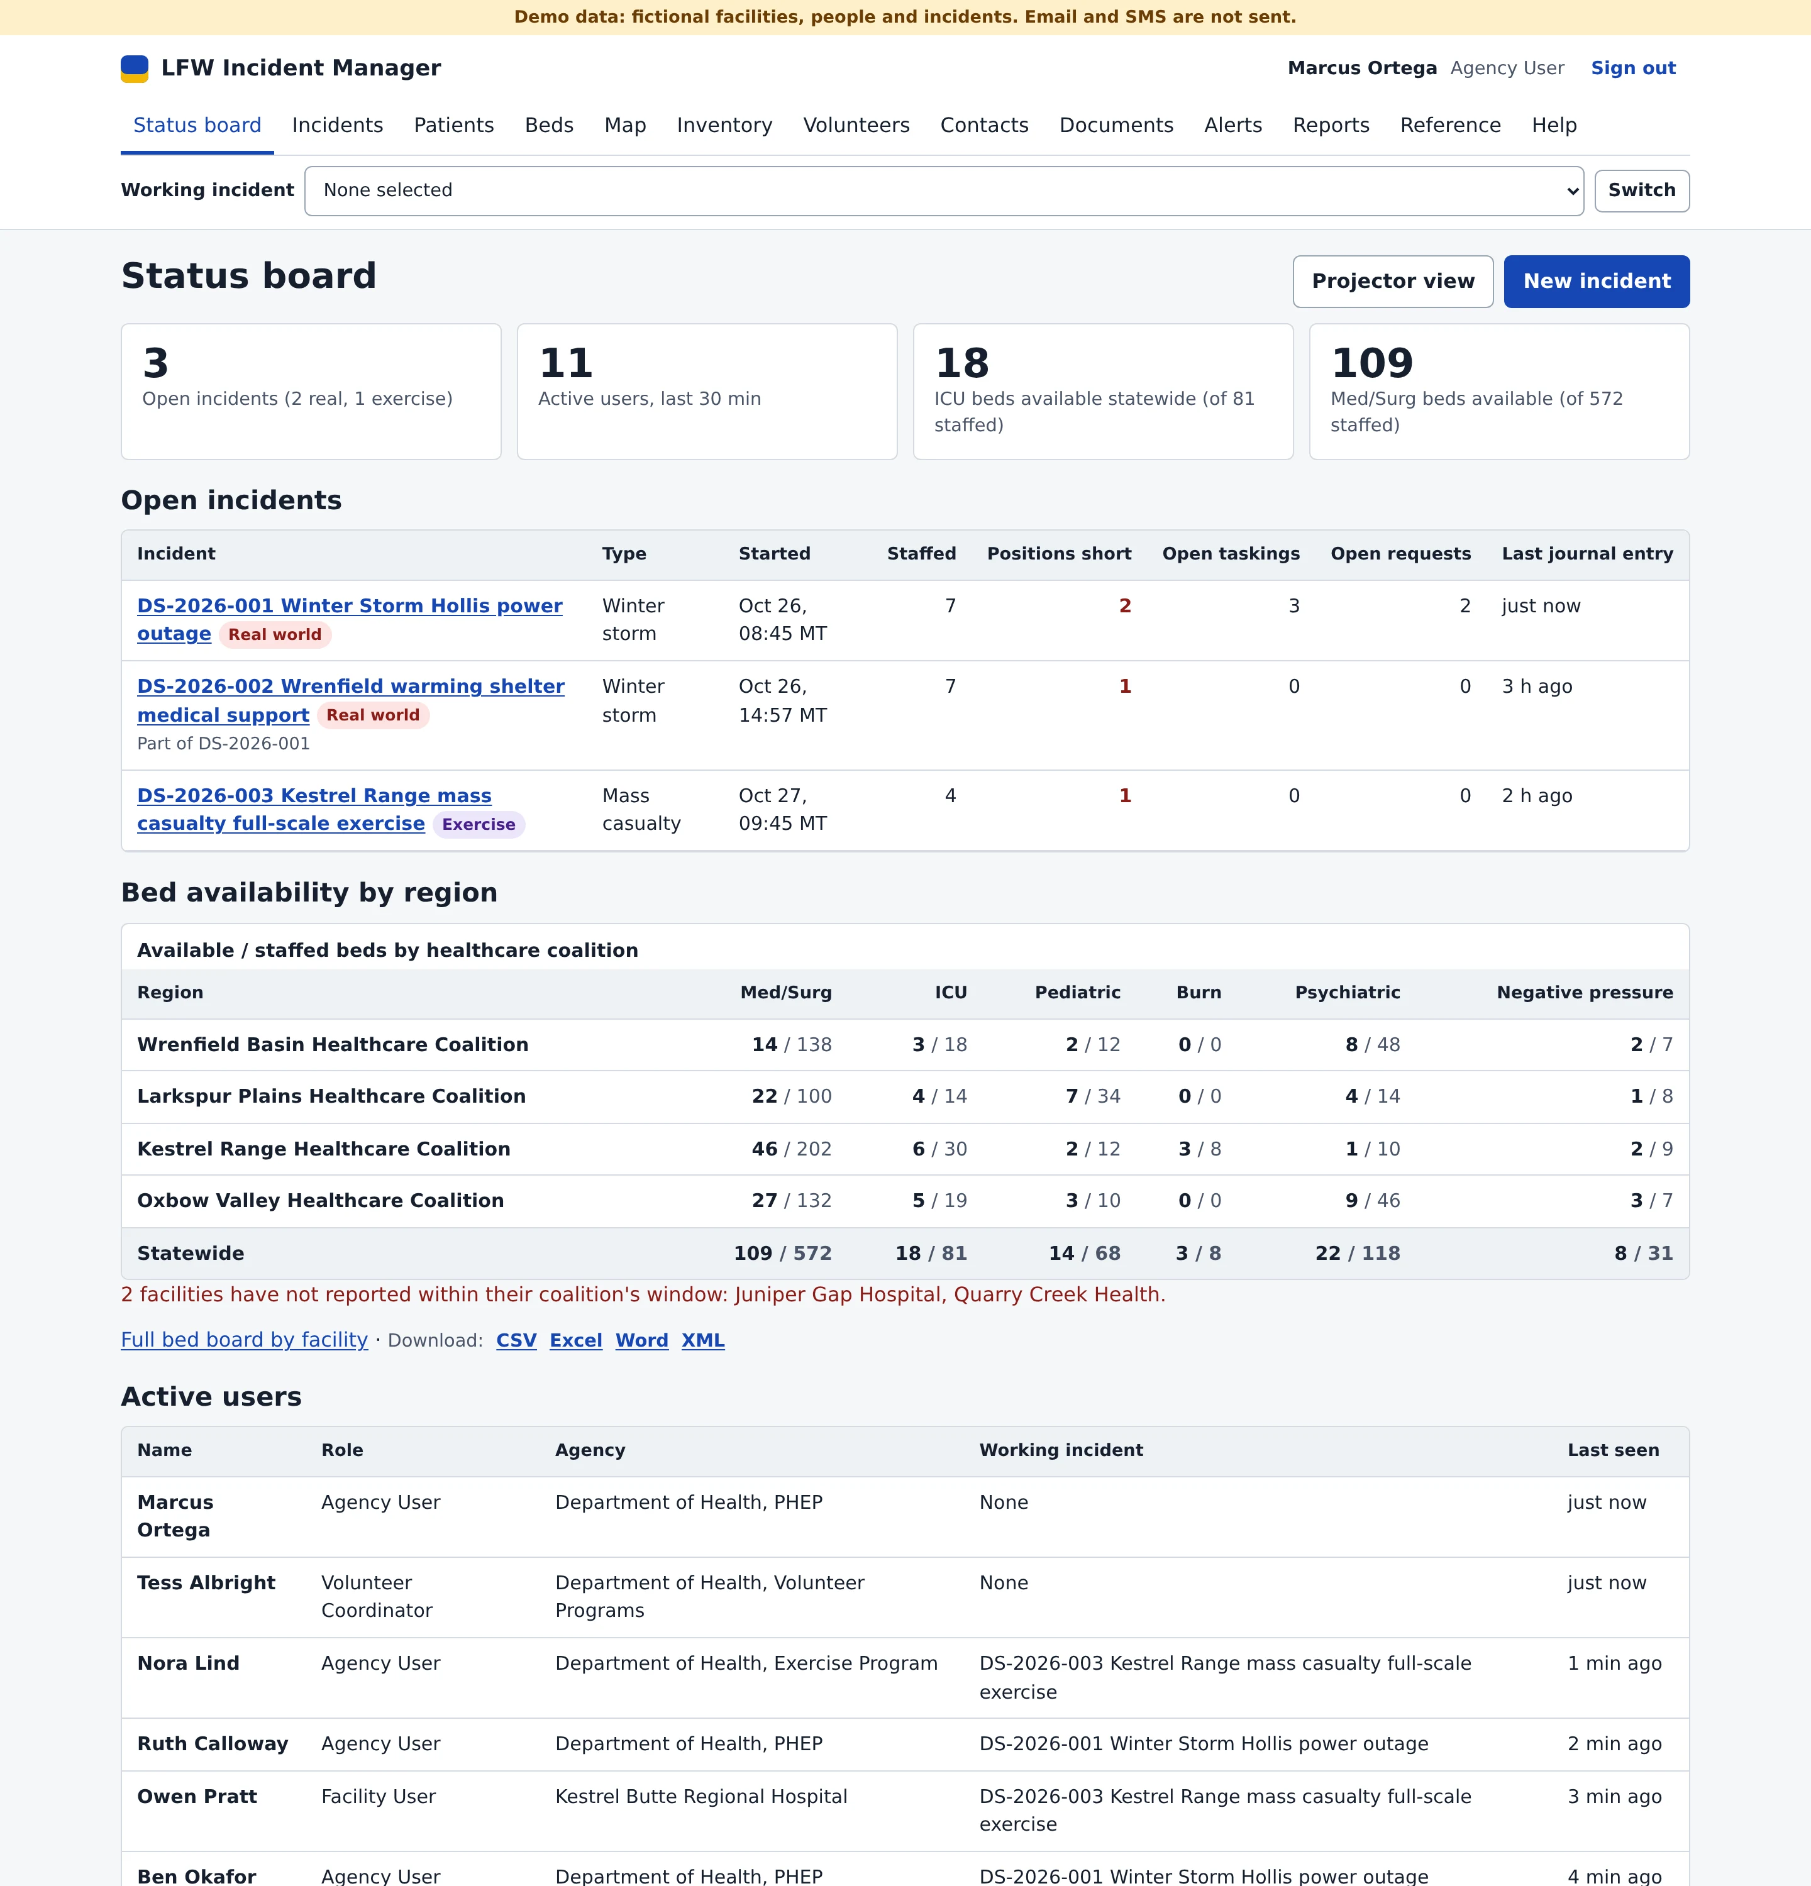Click the Switch button
Viewport: 1811px width, 1886px height.
pyautogui.click(x=1642, y=190)
